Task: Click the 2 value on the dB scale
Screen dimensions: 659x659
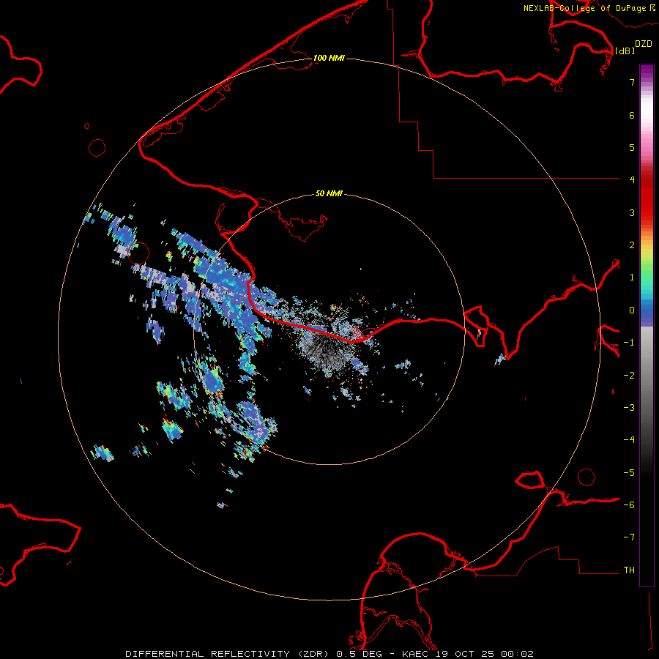Action: 632,245
